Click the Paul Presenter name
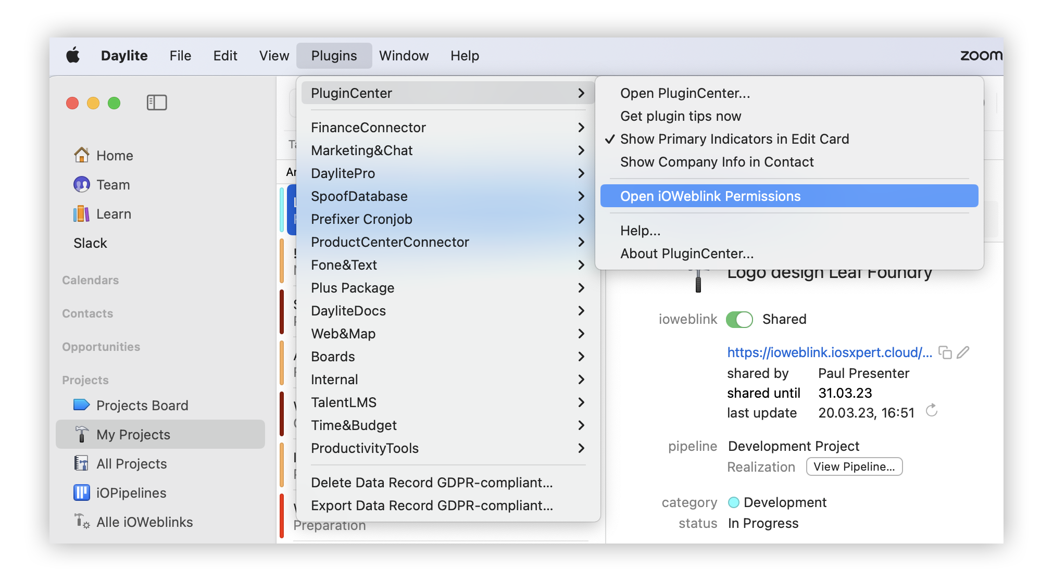Screen dimensions: 1053x581 (863, 373)
